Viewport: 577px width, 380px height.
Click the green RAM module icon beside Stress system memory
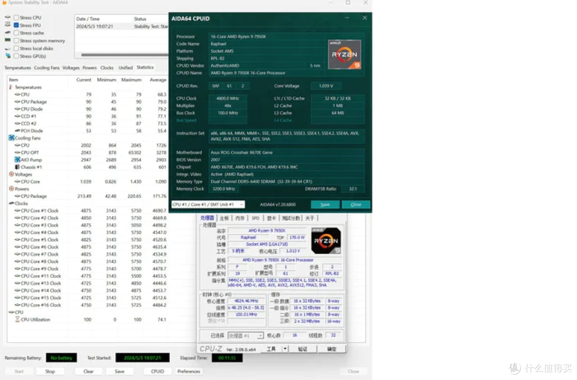pos(7,40)
